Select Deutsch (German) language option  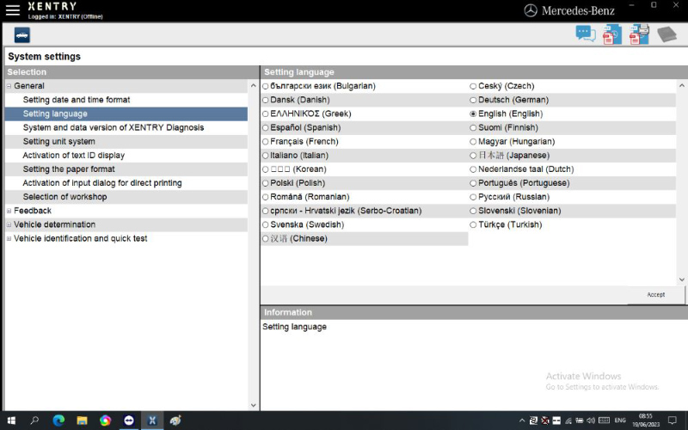pyautogui.click(x=472, y=100)
